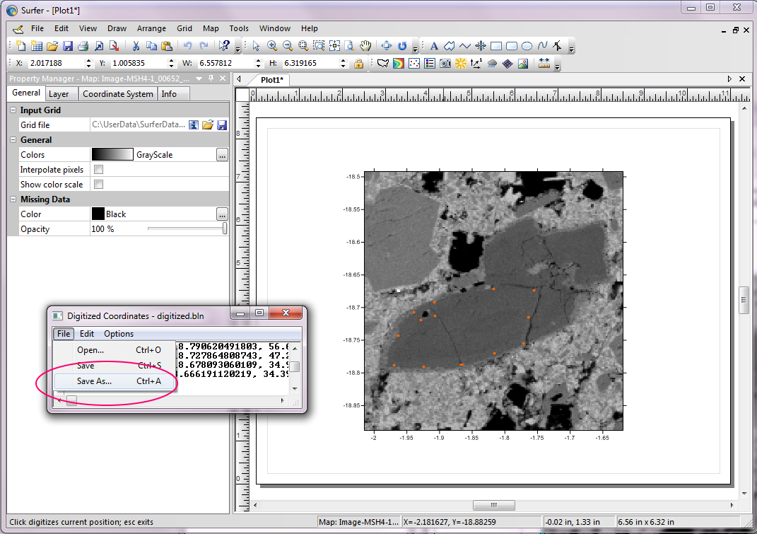The image size is (757, 534).
Task: Click the New Post Map icon
Action: pos(414,64)
